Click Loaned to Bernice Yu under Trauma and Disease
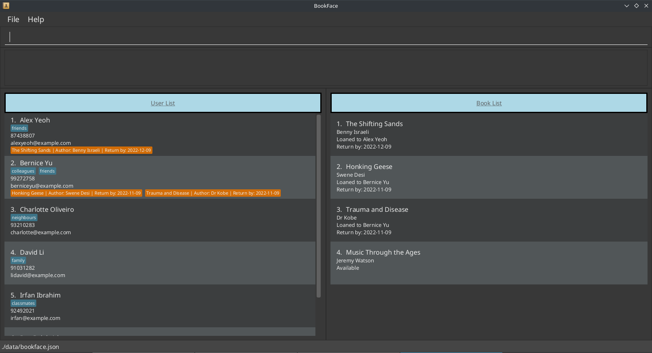The image size is (652, 353). pos(363,225)
